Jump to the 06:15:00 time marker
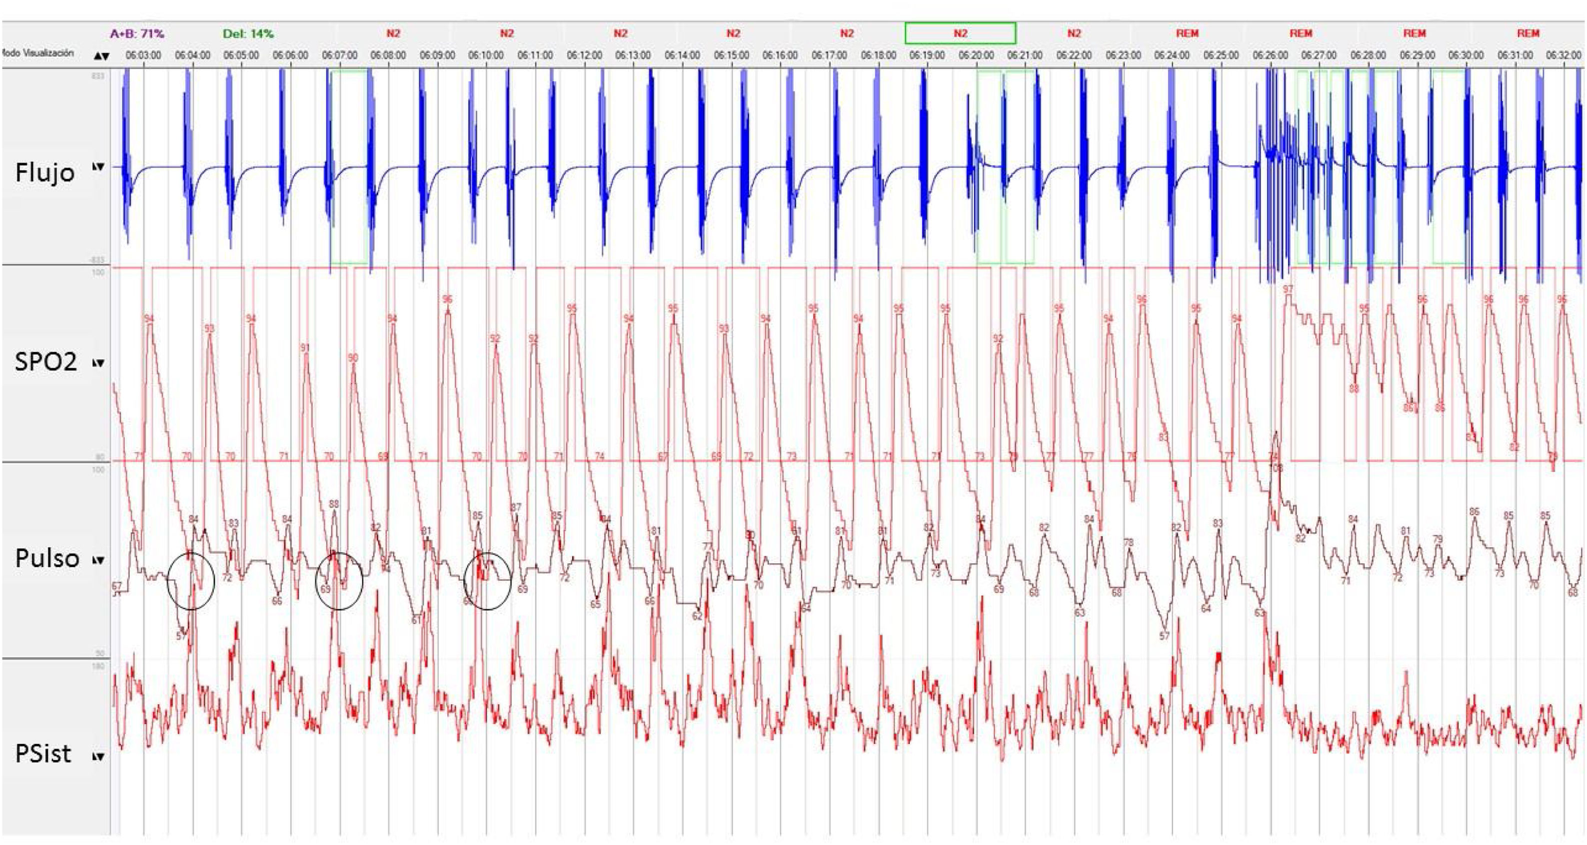The width and height of the screenshot is (1587, 845). tap(731, 55)
